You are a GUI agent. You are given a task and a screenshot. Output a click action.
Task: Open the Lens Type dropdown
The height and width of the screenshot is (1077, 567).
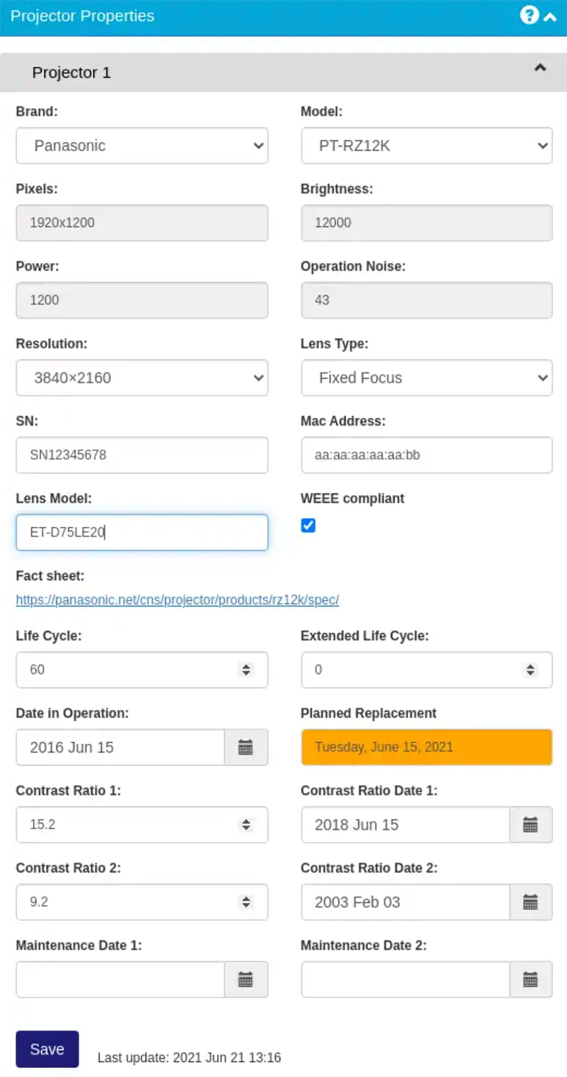(x=427, y=378)
